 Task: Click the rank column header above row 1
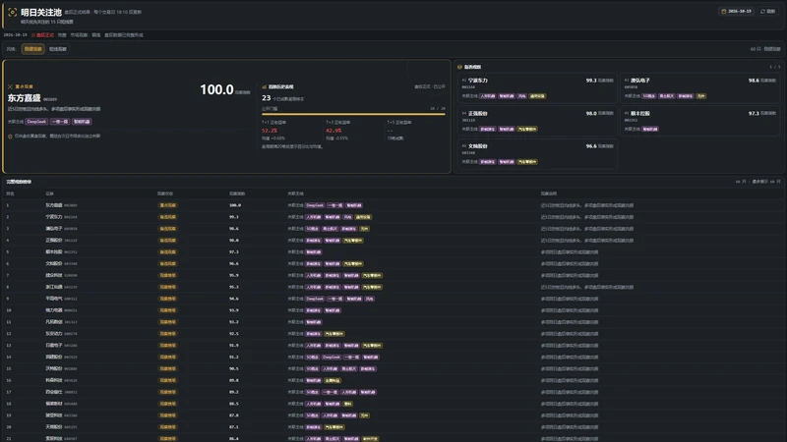tap(10, 193)
